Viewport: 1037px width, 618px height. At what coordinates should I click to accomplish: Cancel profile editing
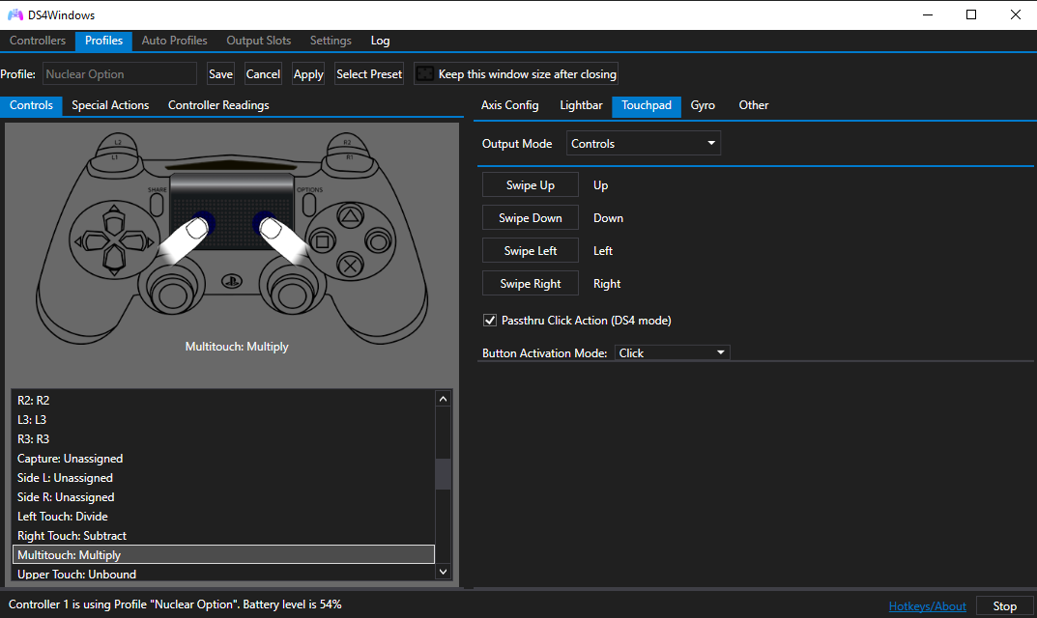coord(263,74)
